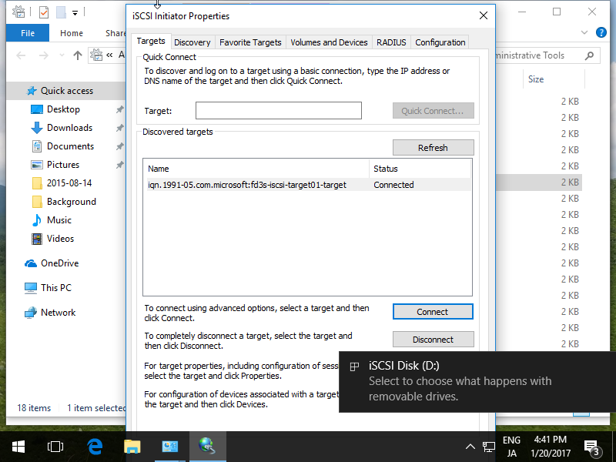Viewport: 616px width, 462px height.
Task: Click the Connect button
Action: coord(433,312)
